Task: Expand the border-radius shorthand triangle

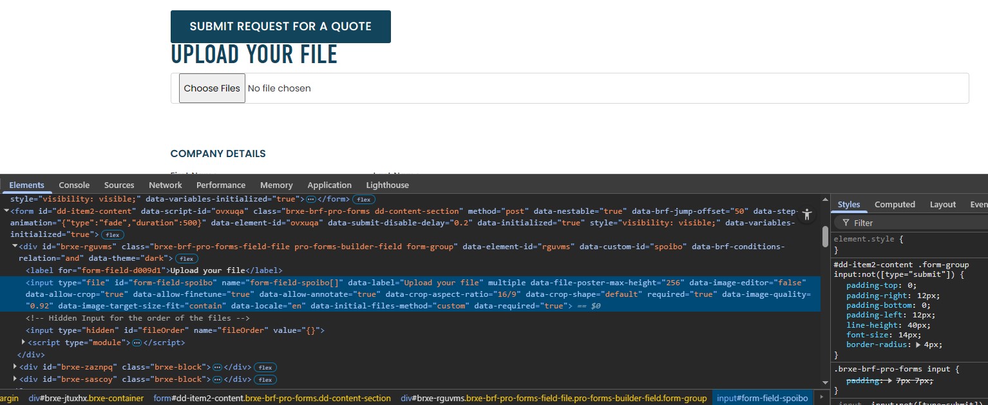Action: click(x=919, y=344)
